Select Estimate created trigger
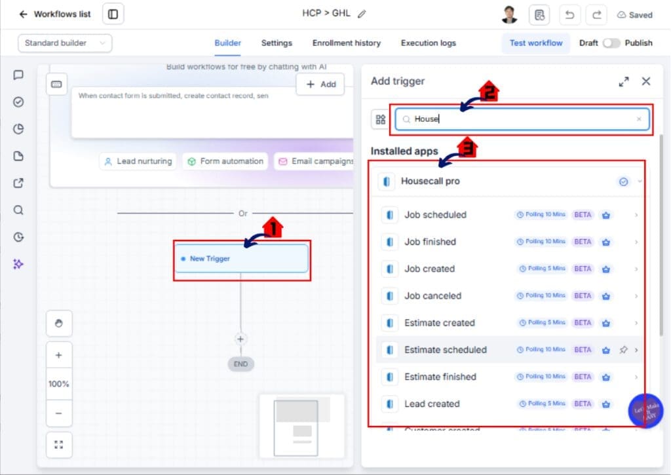Viewport: 671px width, 475px height. pos(509,322)
